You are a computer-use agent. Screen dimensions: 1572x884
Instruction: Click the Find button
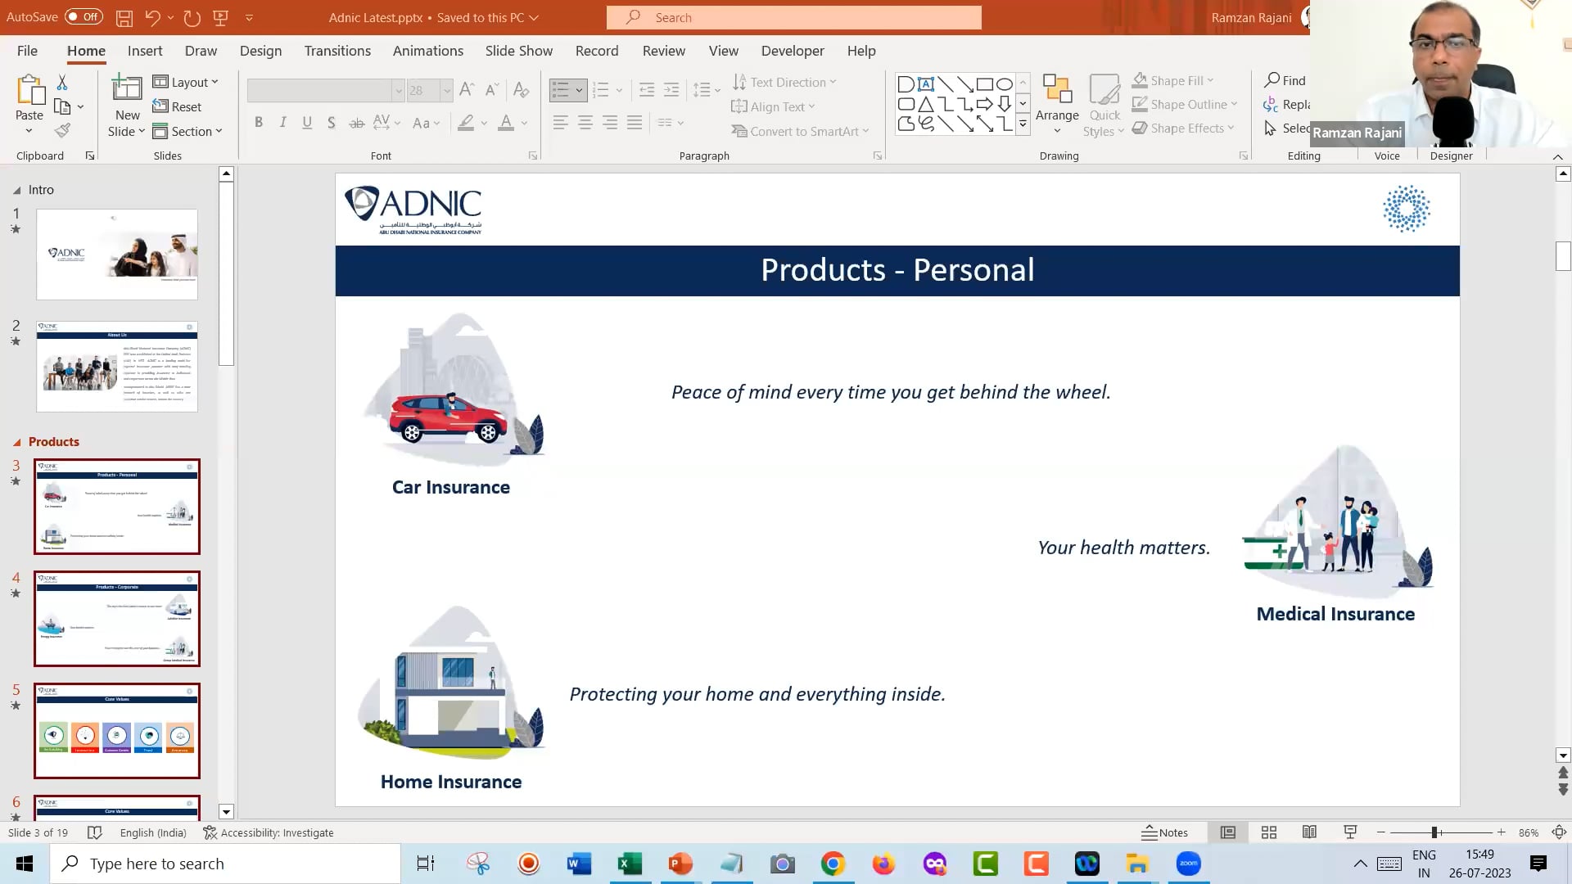tap(1285, 80)
